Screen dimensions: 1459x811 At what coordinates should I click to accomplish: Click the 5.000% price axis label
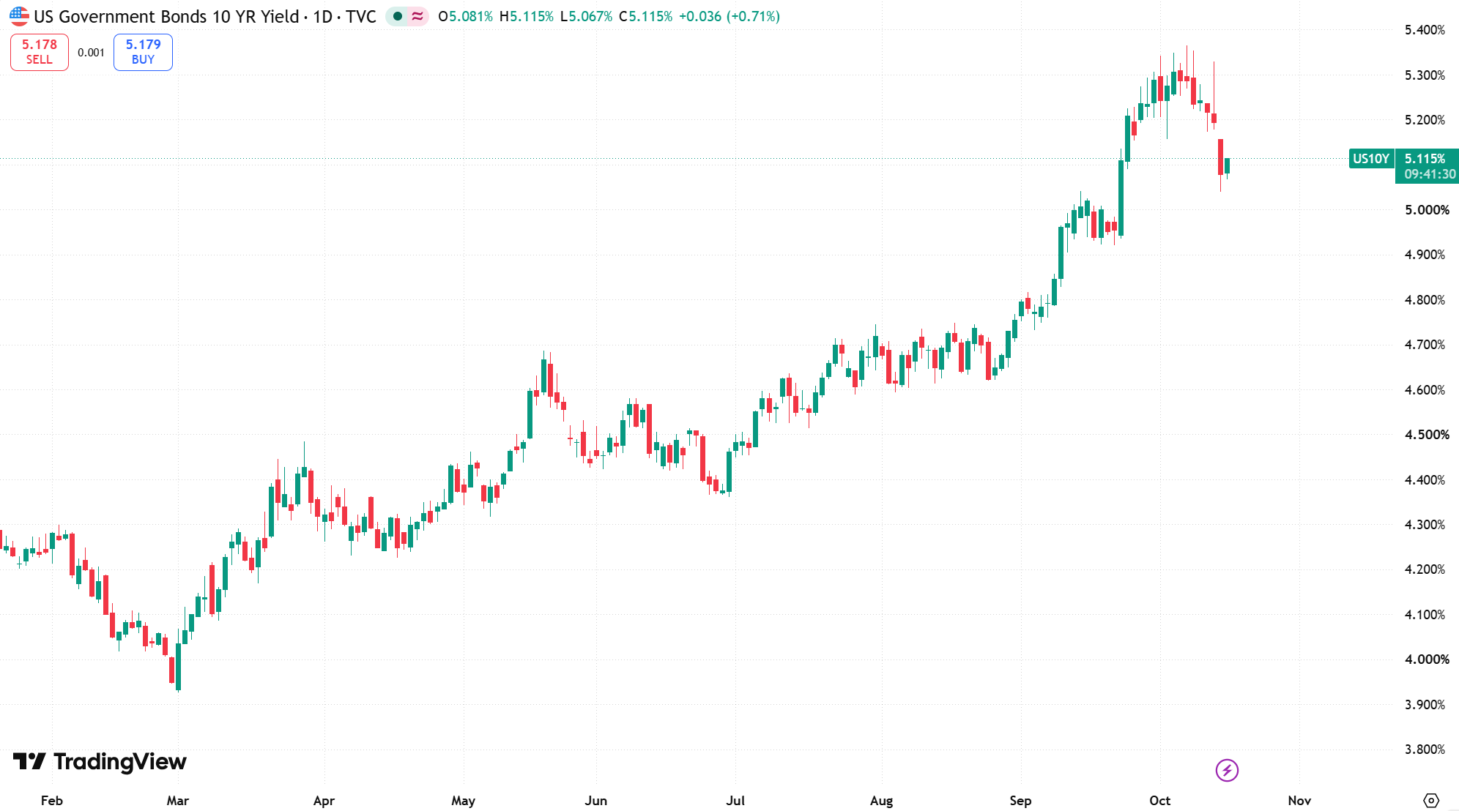pos(1427,210)
